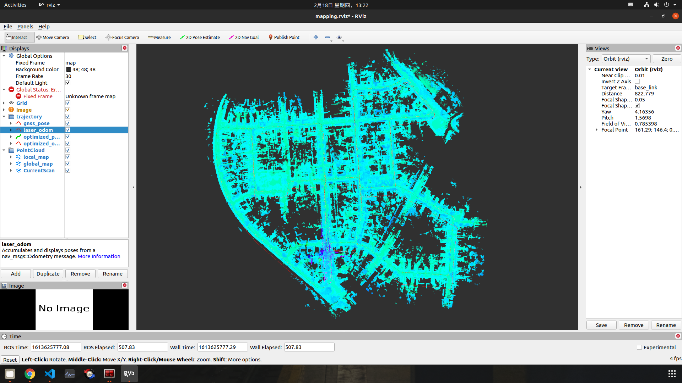
Task: Click the Global Status error icon
Action: (11, 89)
